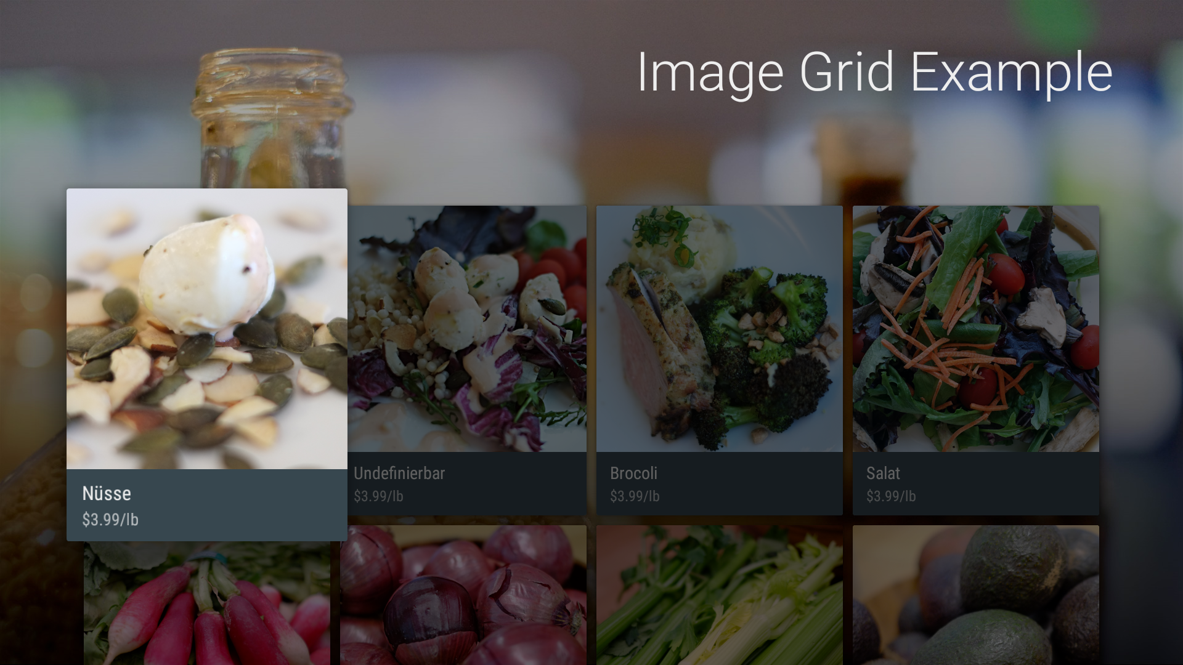Viewport: 1183px width, 665px height.
Task: Select the focused Nüsse card image
Action: [x=207, y=329]
